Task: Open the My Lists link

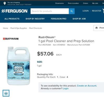Action: [x=95, y=3]
